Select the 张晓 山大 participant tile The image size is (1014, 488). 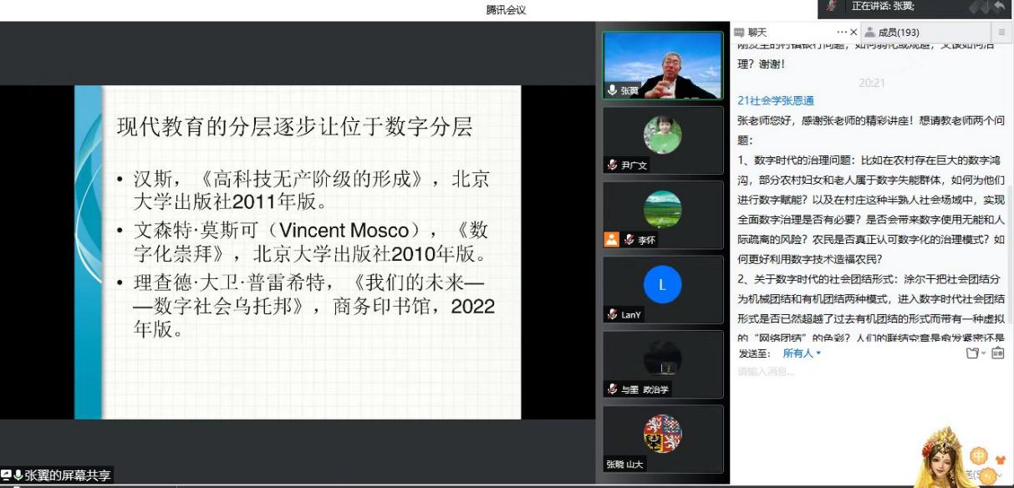[662, 440]
